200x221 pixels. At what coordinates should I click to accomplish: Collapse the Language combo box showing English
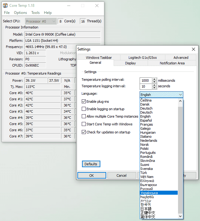161,95
